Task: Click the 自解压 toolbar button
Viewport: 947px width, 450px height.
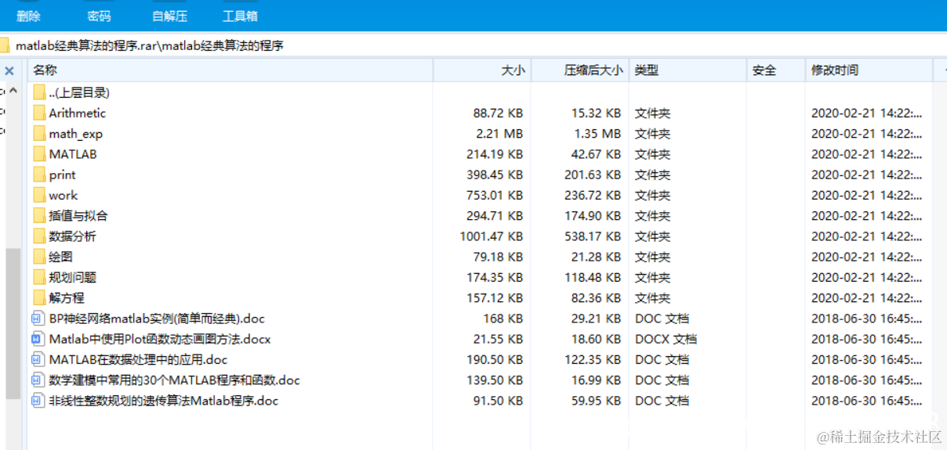Action: coord(169,16)
